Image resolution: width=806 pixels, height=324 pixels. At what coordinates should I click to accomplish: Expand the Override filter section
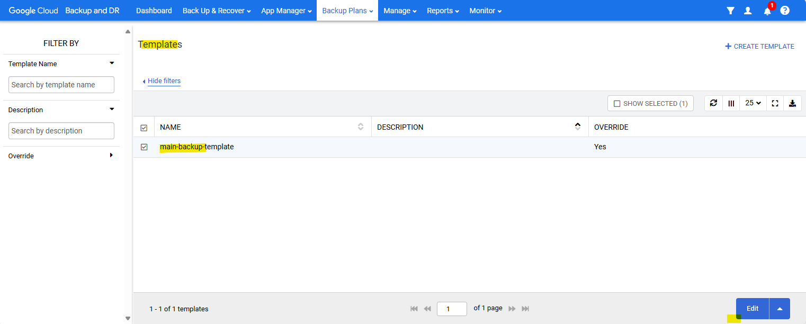pos(111,156)
